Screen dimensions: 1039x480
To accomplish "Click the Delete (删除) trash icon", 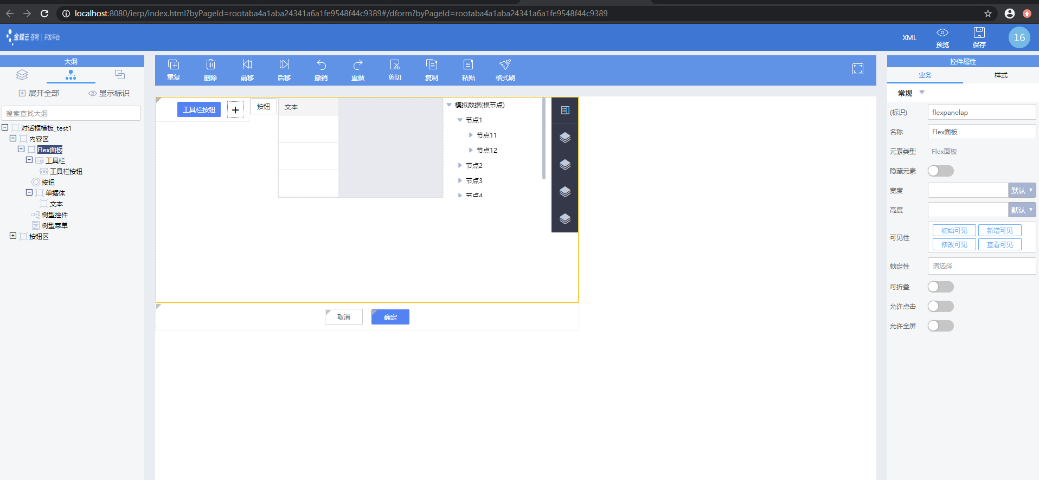I will tap(210, 65).
